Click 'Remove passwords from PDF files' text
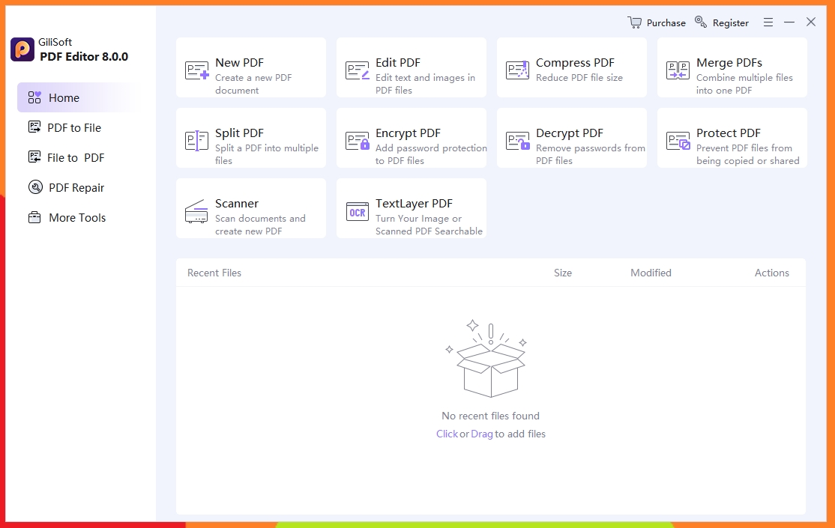Image resolution: width=835 pixels, height=528 pixels. point(590,154)
